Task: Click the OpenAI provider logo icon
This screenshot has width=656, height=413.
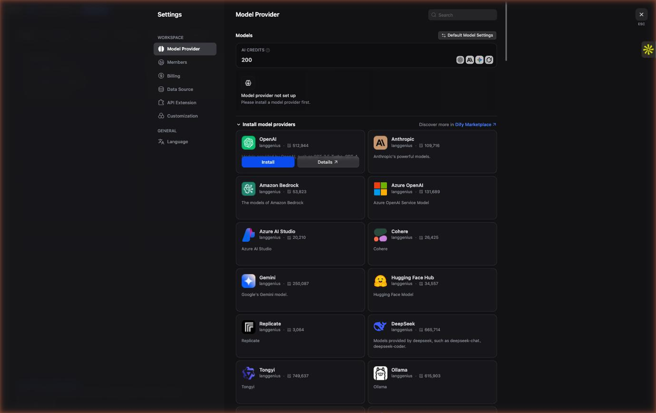Action: (249, 143)
